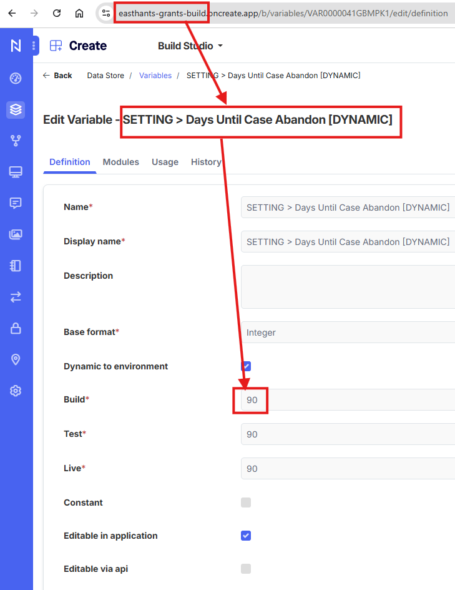Open the padlock security icon in sidebar
455x590 pixels.
click(x=16, y=328)
